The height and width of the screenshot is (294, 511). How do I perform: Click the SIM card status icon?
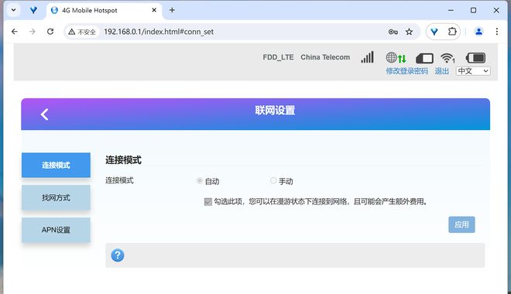click(x=424, y=58)
